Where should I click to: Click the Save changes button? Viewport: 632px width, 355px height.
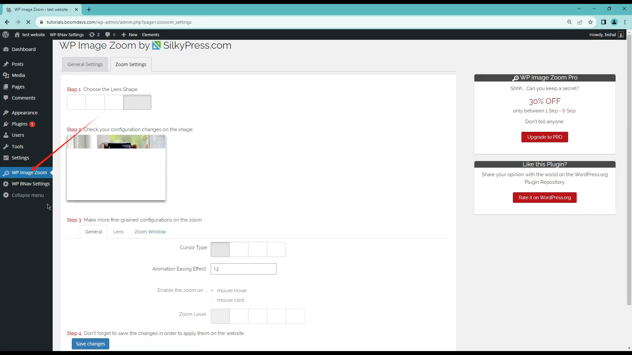tap(91, 344)
